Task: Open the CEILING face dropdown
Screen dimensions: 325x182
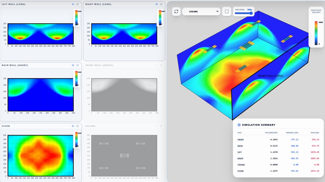Action: [202, 11]
